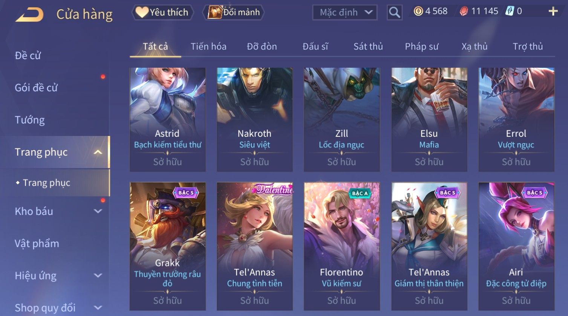The image size is (568, 316).
Task: Switch to the Pháp sư tab
Action: [421, 46]
